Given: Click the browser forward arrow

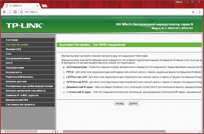Looking at the screenshot, I should point(10,12).
